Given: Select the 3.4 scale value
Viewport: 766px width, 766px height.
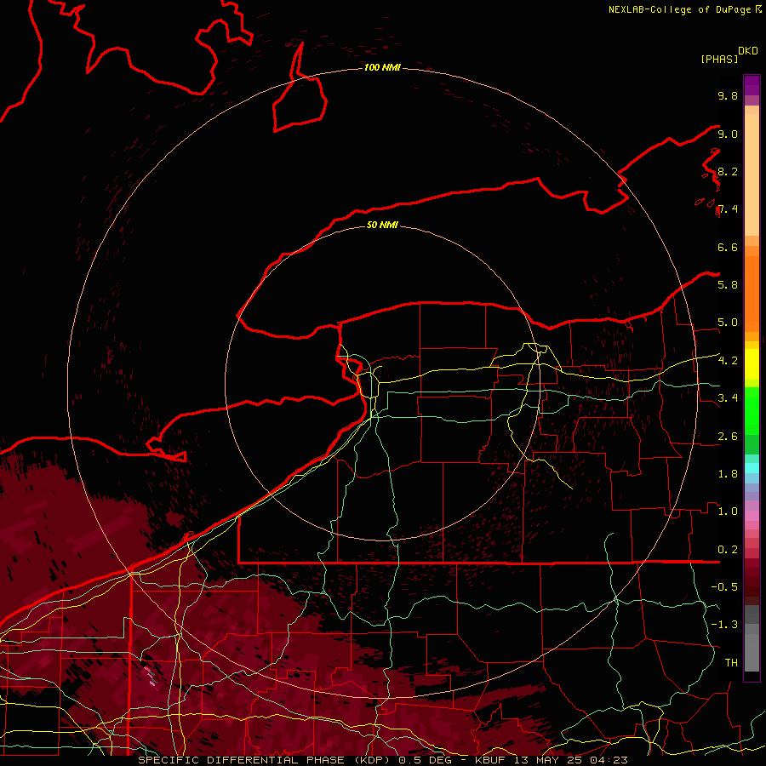Looking at the screenshot, I should pos(728,397).
